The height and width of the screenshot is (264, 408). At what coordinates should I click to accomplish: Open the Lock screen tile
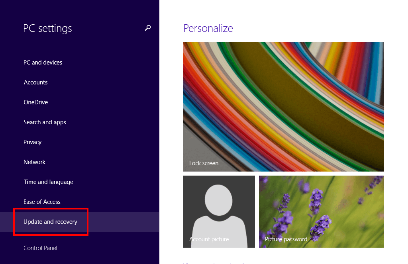point(284,107)
